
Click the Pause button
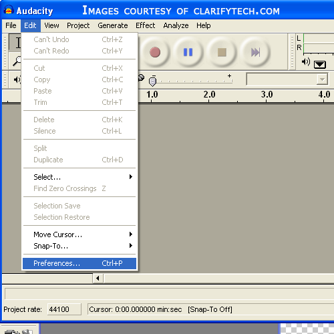click(188, 52)
